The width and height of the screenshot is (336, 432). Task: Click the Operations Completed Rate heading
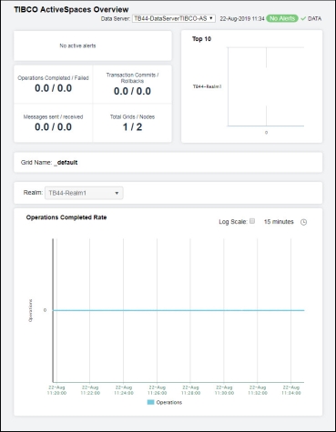[x=66, y=217]
